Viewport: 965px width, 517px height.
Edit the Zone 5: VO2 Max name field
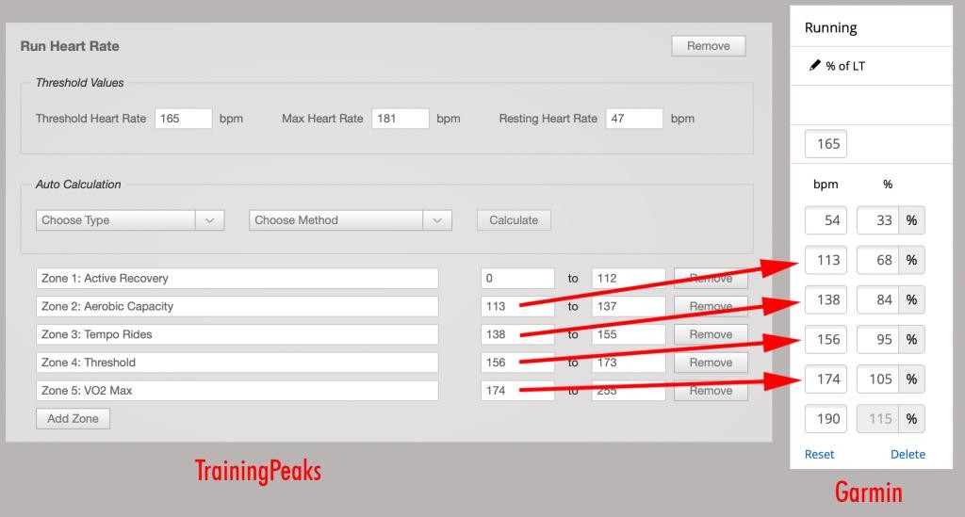[x=237, y=391]
